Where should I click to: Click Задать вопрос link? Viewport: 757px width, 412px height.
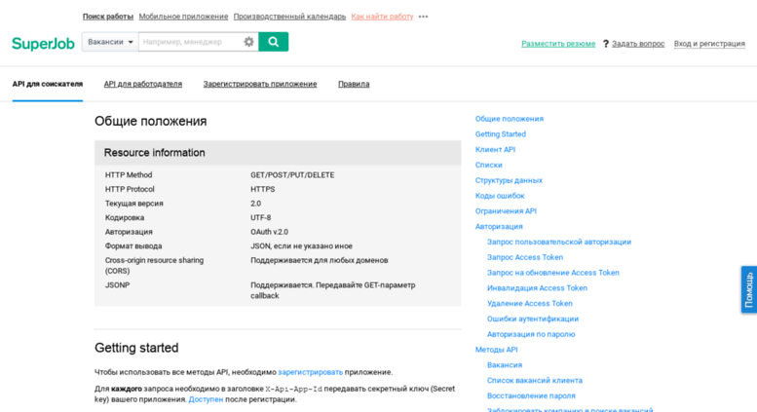click(x=638, y=44)
